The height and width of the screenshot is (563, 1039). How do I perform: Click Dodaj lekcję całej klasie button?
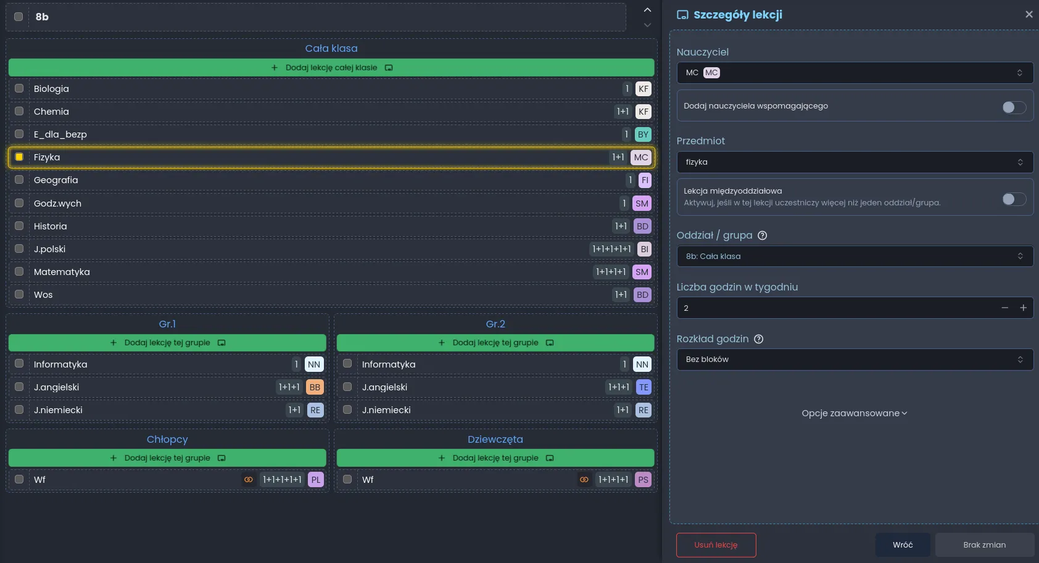click(331, 68)
